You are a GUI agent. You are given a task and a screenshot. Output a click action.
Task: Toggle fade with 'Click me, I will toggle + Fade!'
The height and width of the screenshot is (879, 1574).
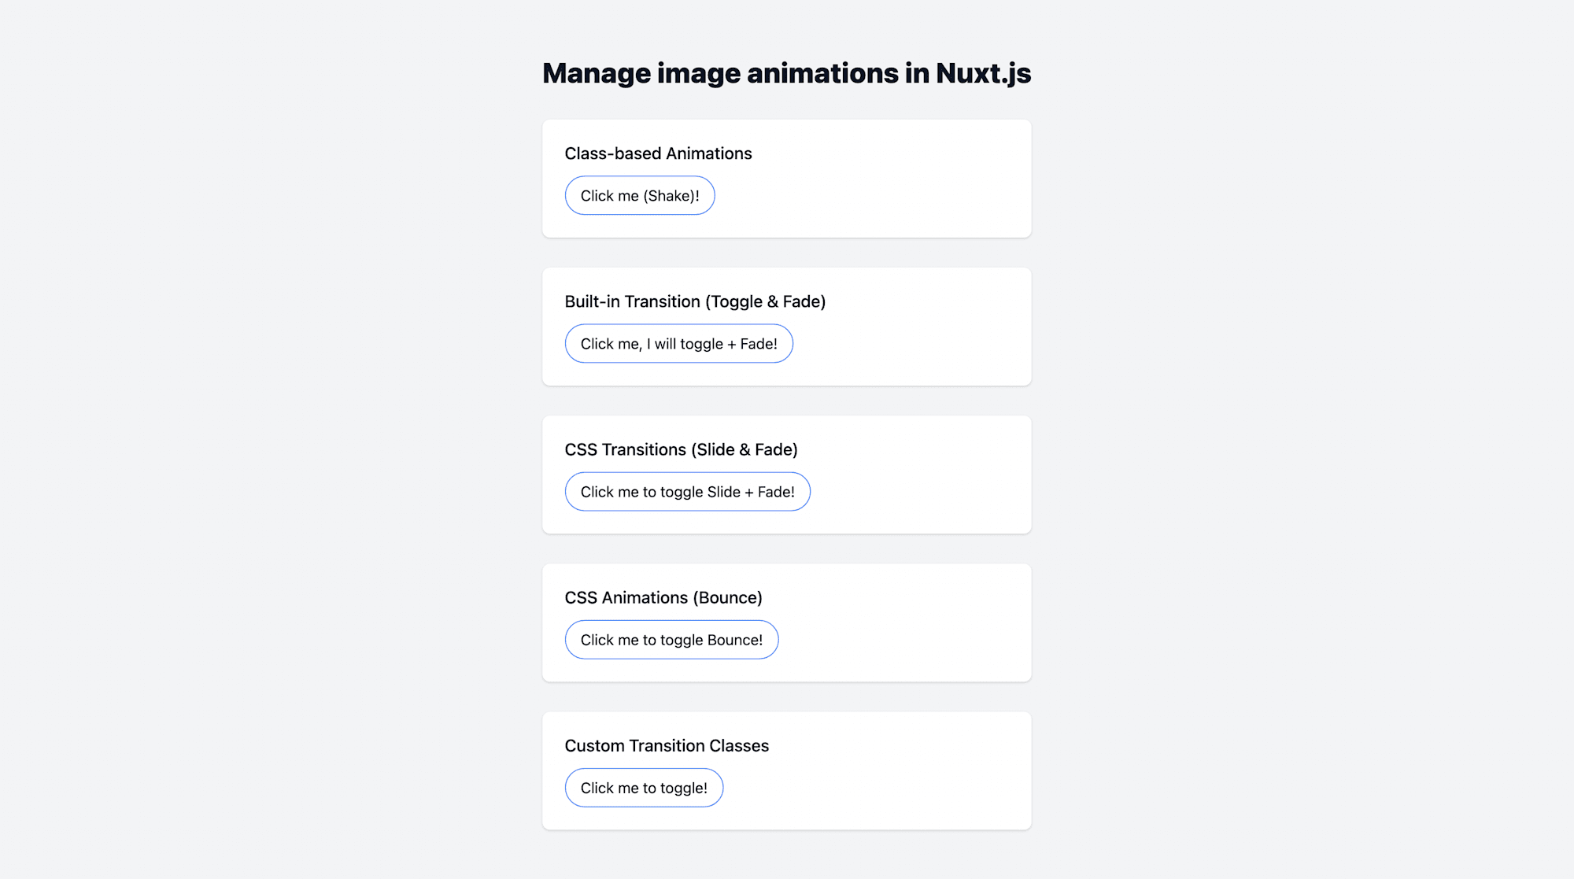[x=679, y=343]
